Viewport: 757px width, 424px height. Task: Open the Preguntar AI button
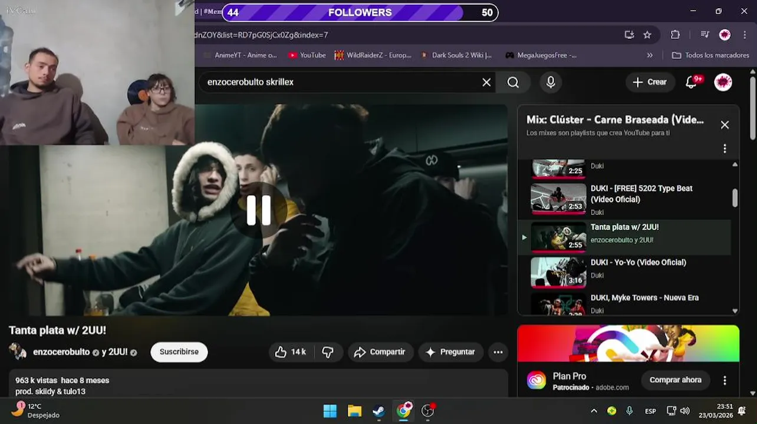(451, 352)
